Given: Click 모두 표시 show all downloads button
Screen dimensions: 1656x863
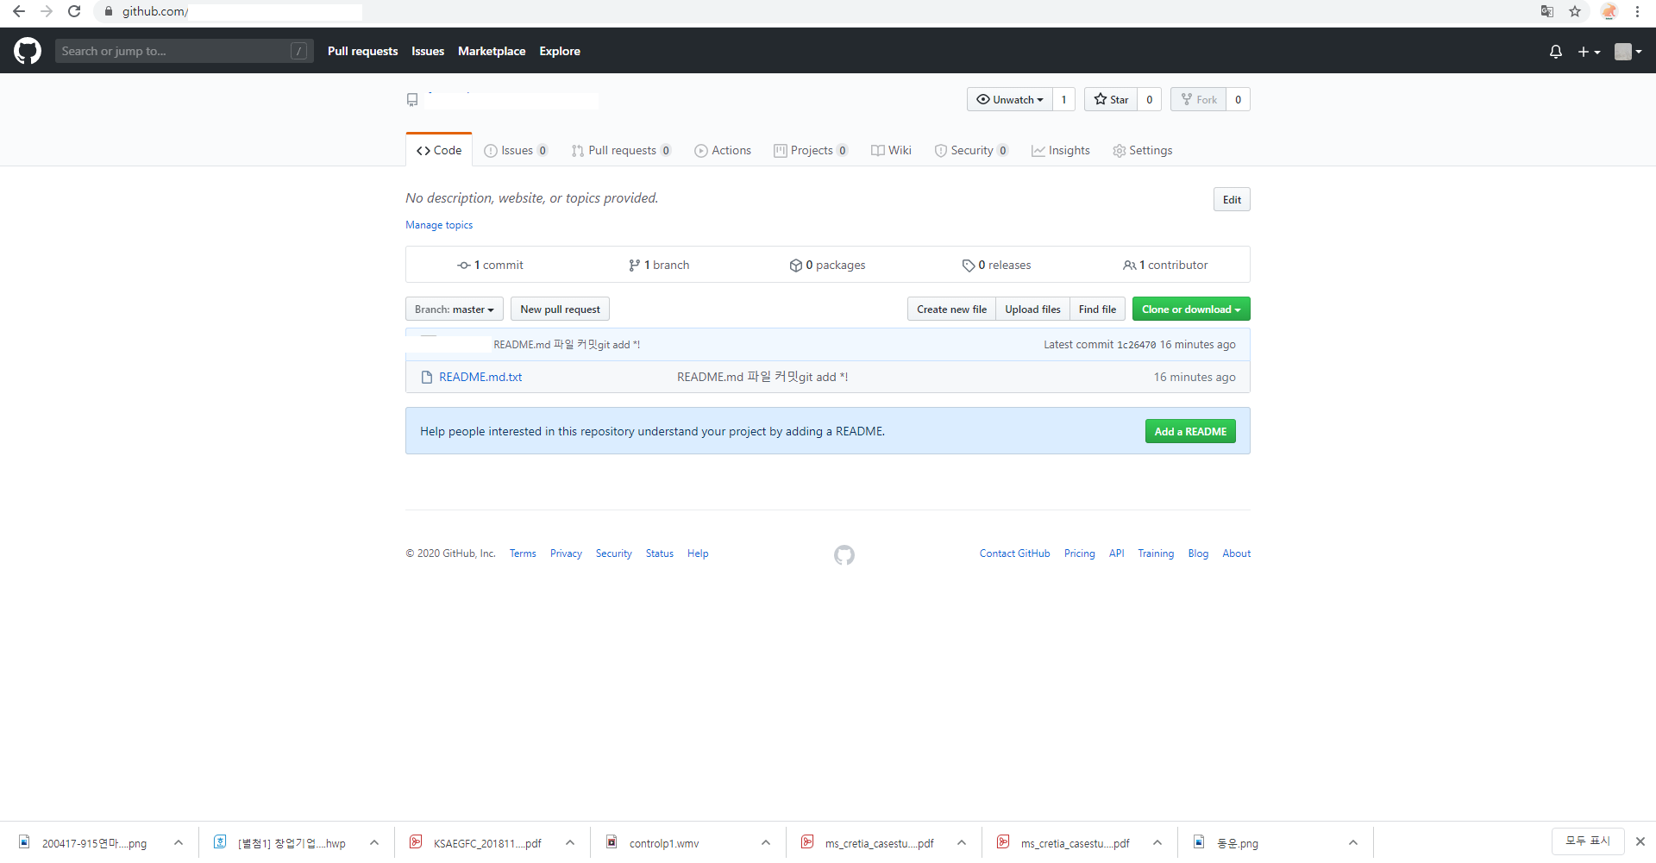Looking at the screenshot, I should 1588,841.
